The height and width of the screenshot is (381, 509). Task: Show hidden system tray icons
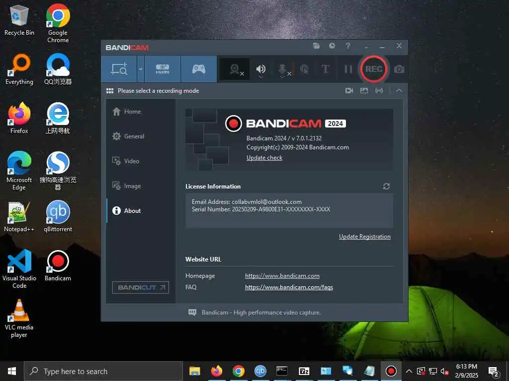[x=409, y=371]
